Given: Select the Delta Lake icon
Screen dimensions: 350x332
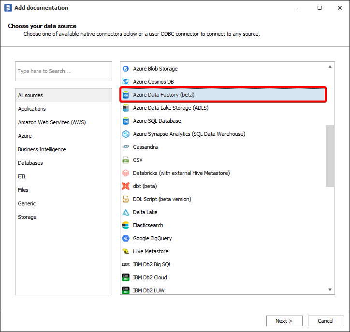Looking at the screenshot, I should (126, 212).
